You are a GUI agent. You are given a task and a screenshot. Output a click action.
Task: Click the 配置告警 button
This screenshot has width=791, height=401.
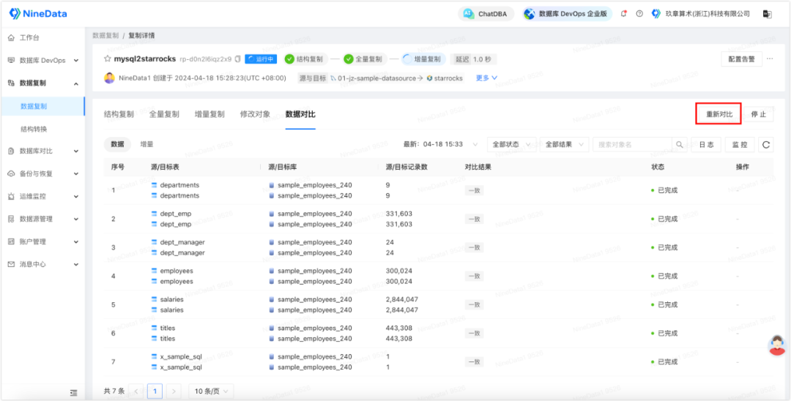[741, 59]
